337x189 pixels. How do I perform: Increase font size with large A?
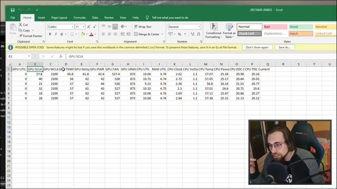tap(88, 27)
